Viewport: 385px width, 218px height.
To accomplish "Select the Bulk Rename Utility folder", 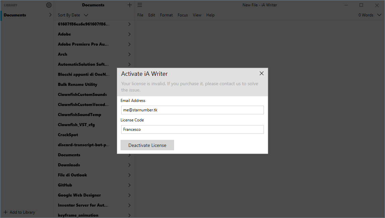I will pyautogui.click(x=78, y=85).
